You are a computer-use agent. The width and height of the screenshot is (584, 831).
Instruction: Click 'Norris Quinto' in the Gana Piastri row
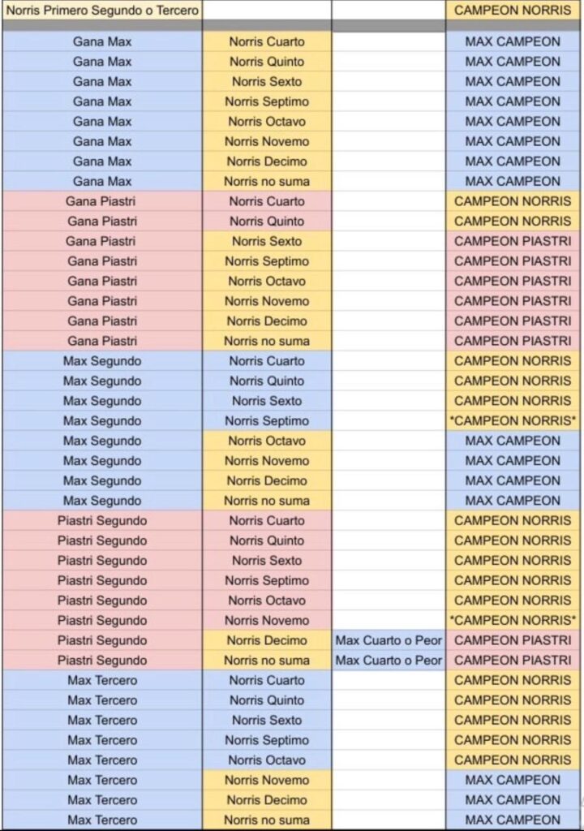click(267, 221)
